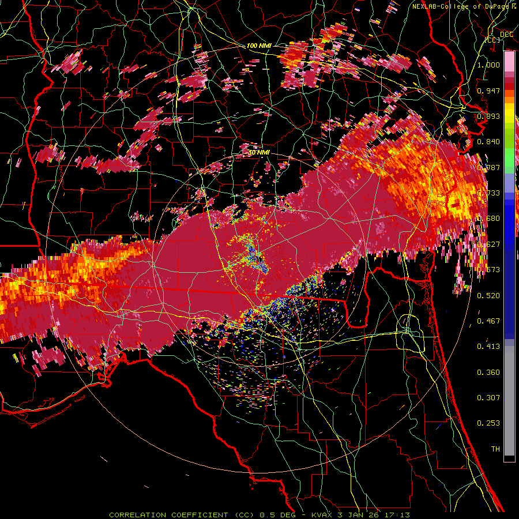Select the 0.253 legend value
The height and width of the screenshot is (519, 519).
[488, 423]
